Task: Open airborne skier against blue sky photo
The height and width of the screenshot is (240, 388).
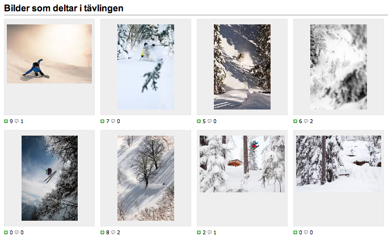Action: pyautogui.click(x=49, y=178)
